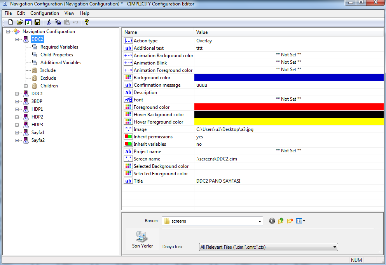Click the Cut scissors toolbar icon
Image resolution: width=386 pixels, height=265 pixels.
pyautogui.click(x=49, y=22)
